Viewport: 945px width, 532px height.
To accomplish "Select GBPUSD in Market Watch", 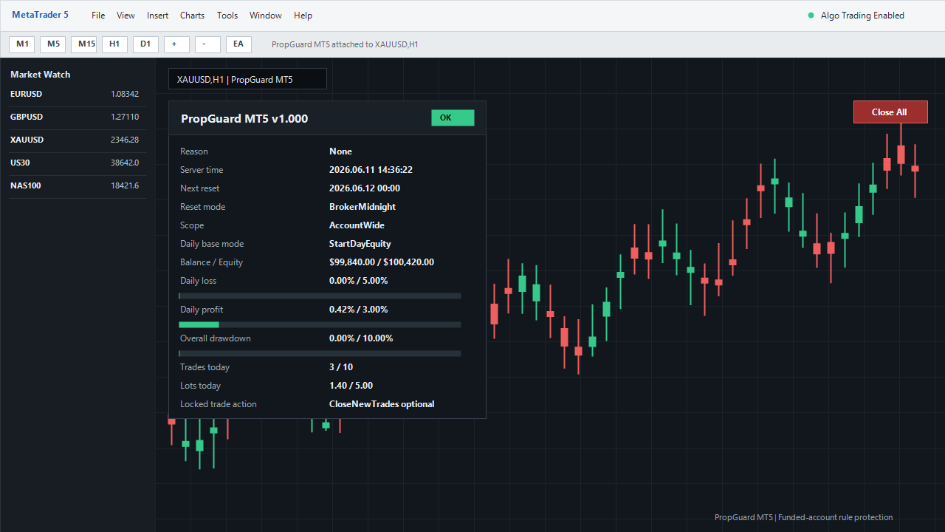I will (x=77, y=117).
